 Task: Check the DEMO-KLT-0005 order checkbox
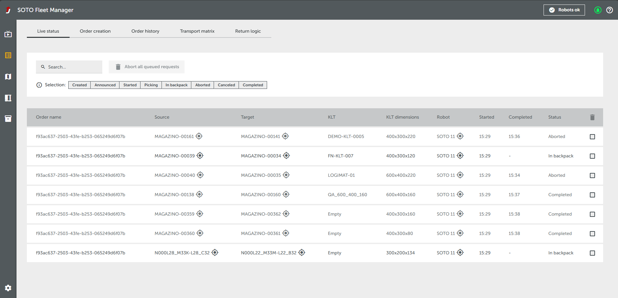592,137
